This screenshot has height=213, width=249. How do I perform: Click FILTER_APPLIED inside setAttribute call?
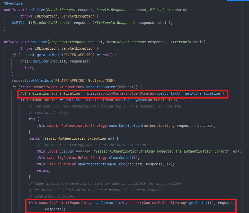click(70, 81)
